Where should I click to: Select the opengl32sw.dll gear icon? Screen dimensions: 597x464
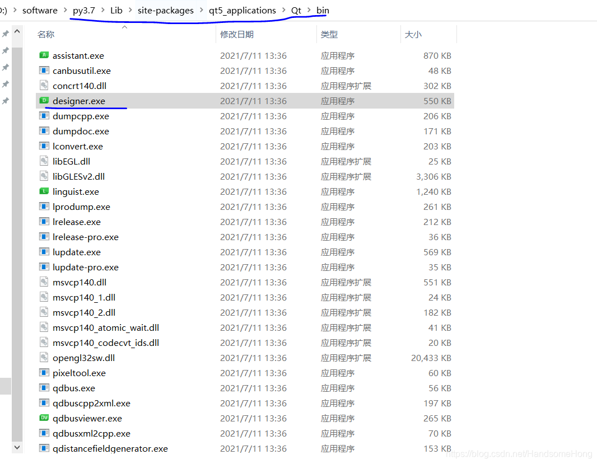click(x=44, y=358)
